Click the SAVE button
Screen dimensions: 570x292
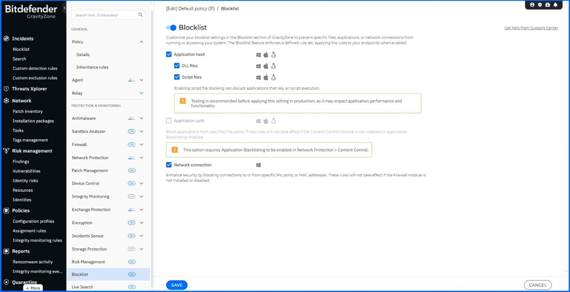click(177, 285)
